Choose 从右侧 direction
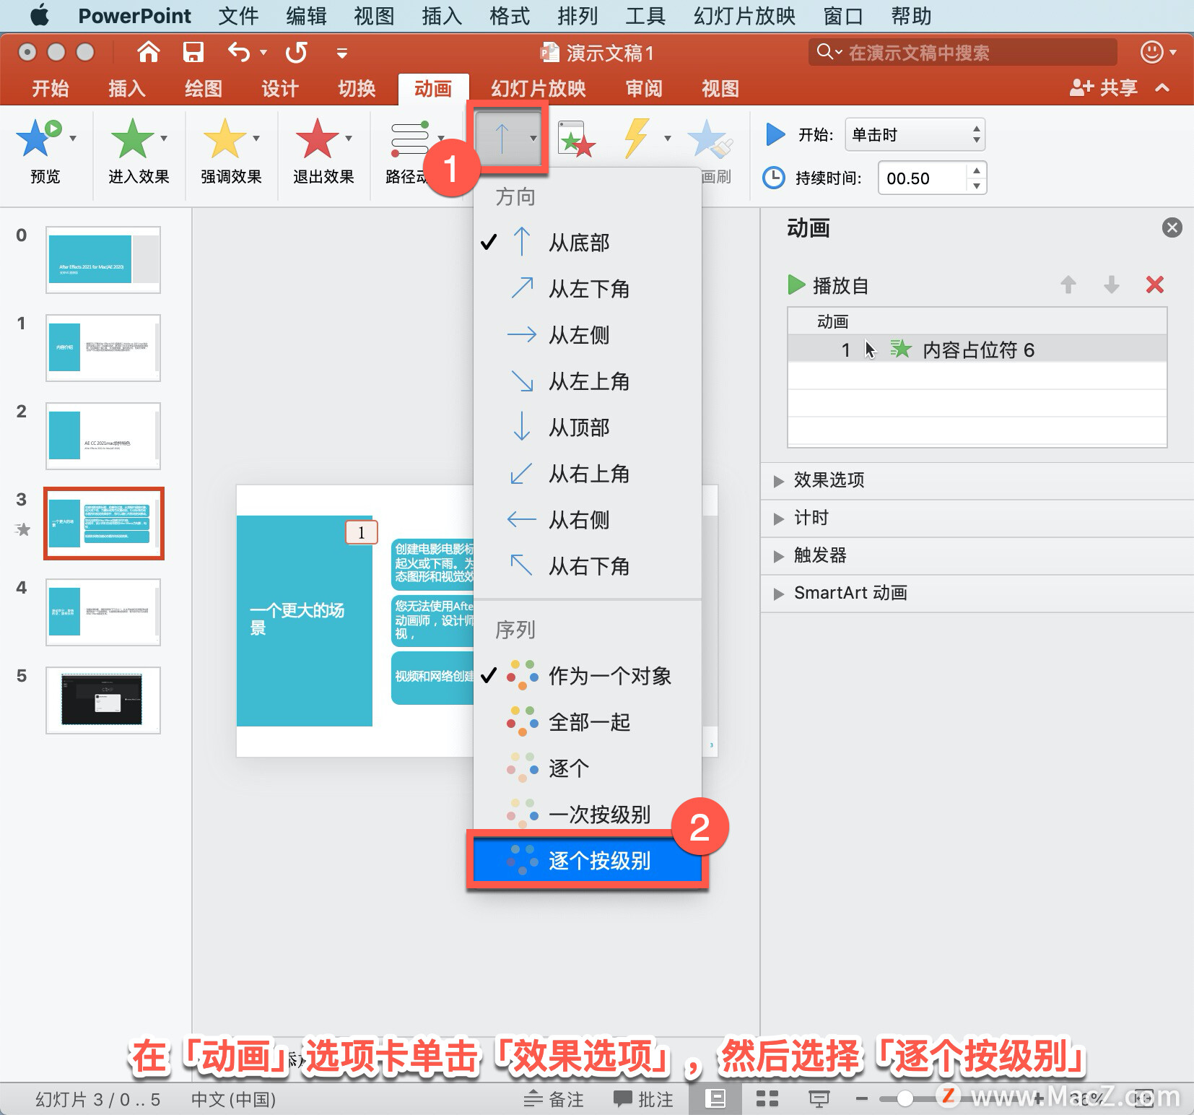The width and height of the screenshot is (1194, 1115). click(588, 520)
